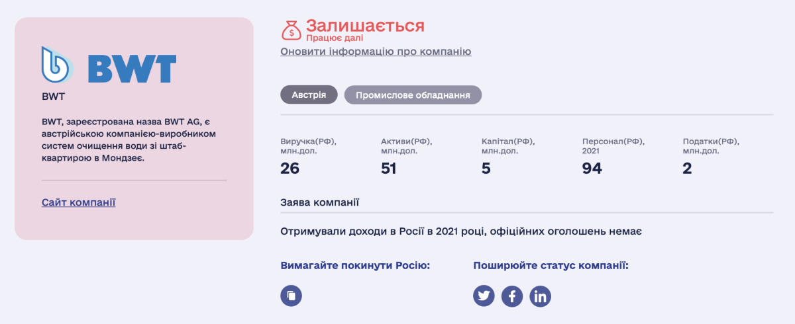Click the personnel value 94
795x324 pixels.
(x=592, y=169)
